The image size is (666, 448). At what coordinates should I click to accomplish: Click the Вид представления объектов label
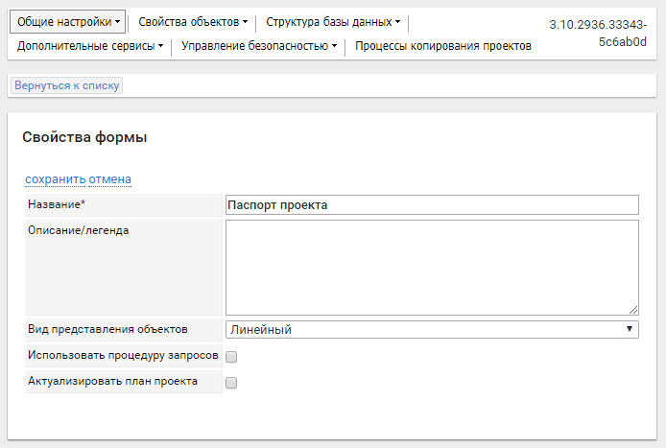107,329
